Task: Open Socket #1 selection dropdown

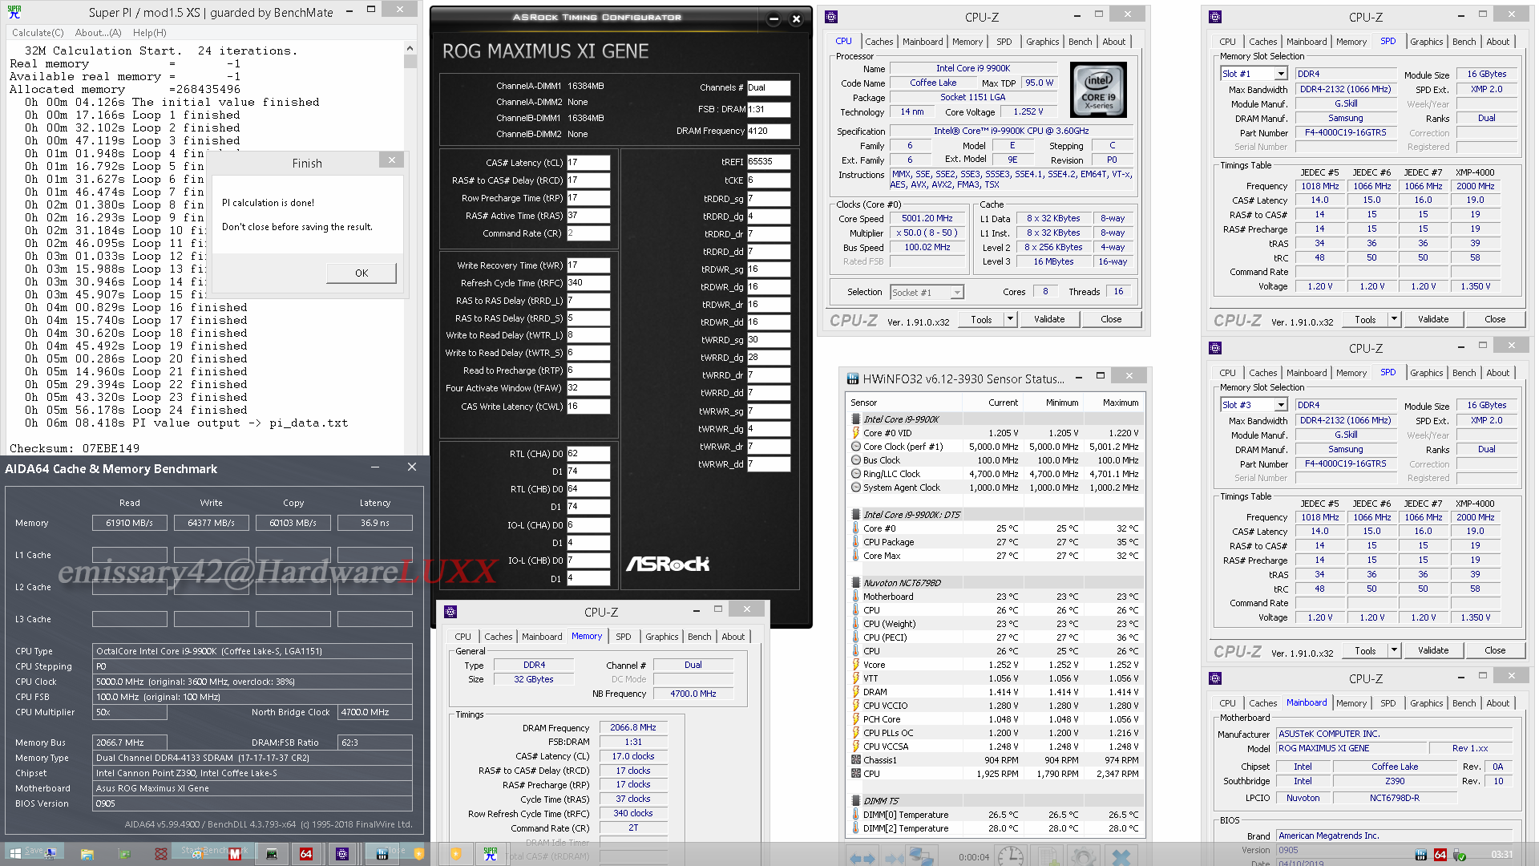Action: (x=957, y=293)
